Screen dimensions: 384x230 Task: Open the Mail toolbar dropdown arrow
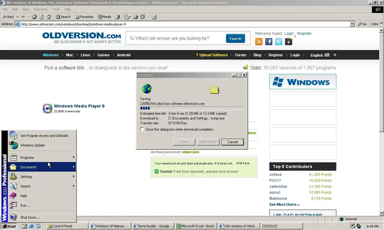pos(130,17)
